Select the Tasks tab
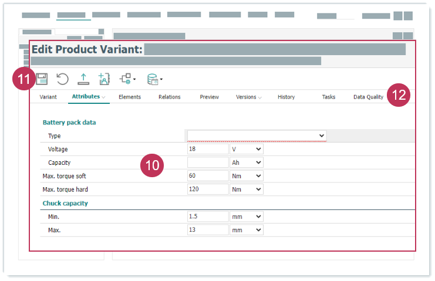This screenshot has width=435, height=281. tap(329, 97)
